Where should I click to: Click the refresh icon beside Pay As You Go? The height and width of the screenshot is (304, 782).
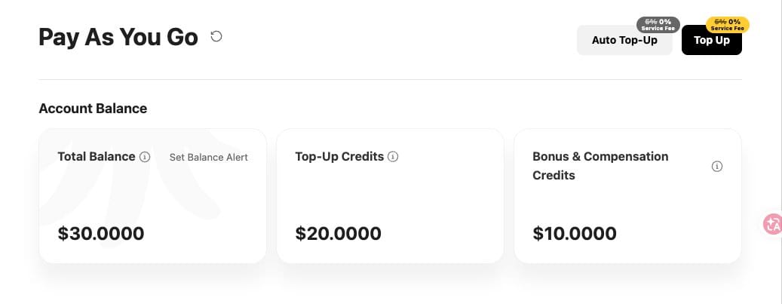tap(216, 36)
